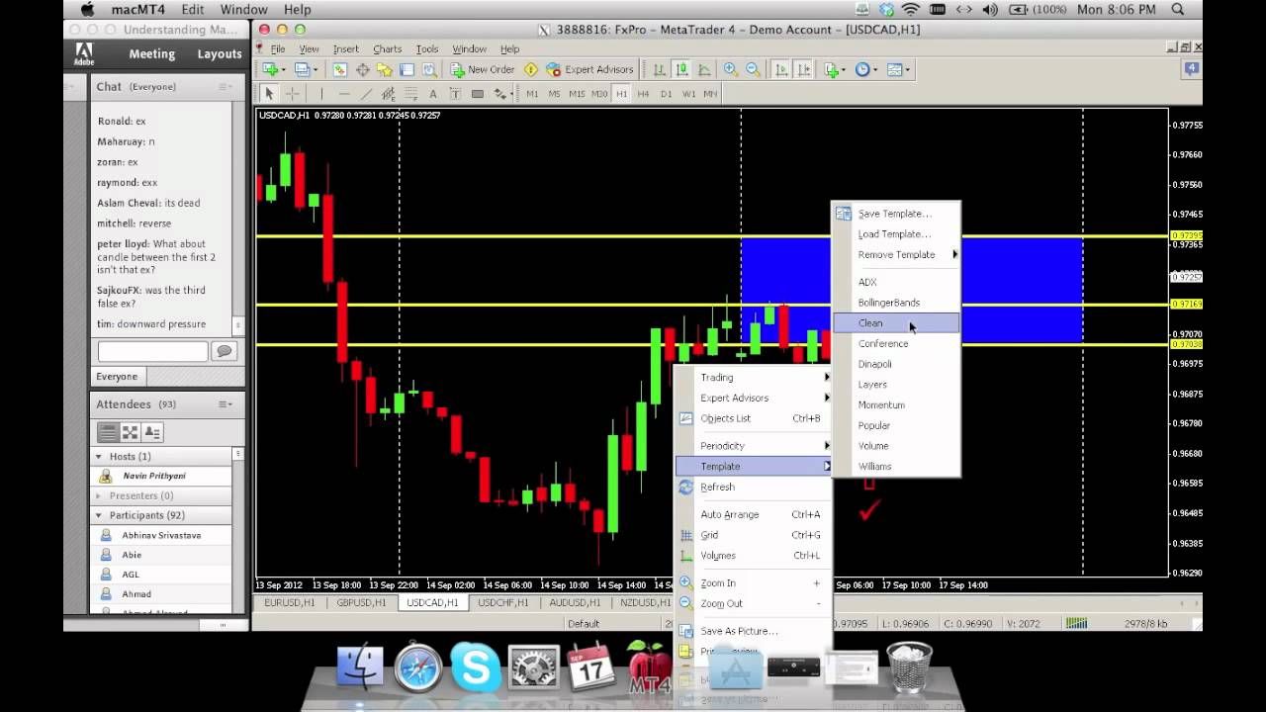The image size is (1266, 712).
Task: Open the Periods clock dropdown
Action: click(x=865, y=69)
